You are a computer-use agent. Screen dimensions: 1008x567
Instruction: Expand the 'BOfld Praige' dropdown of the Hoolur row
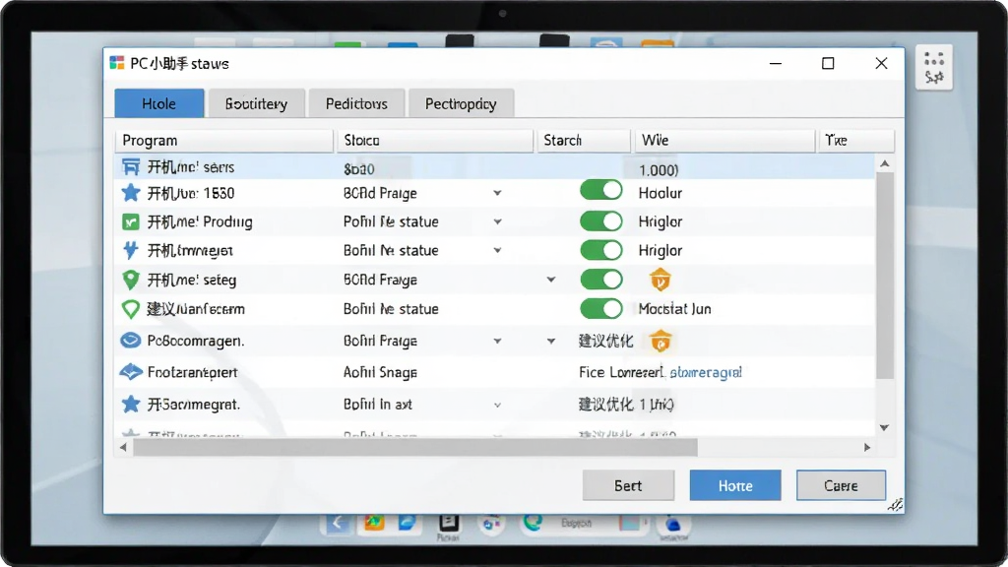[x=497, y=193]
